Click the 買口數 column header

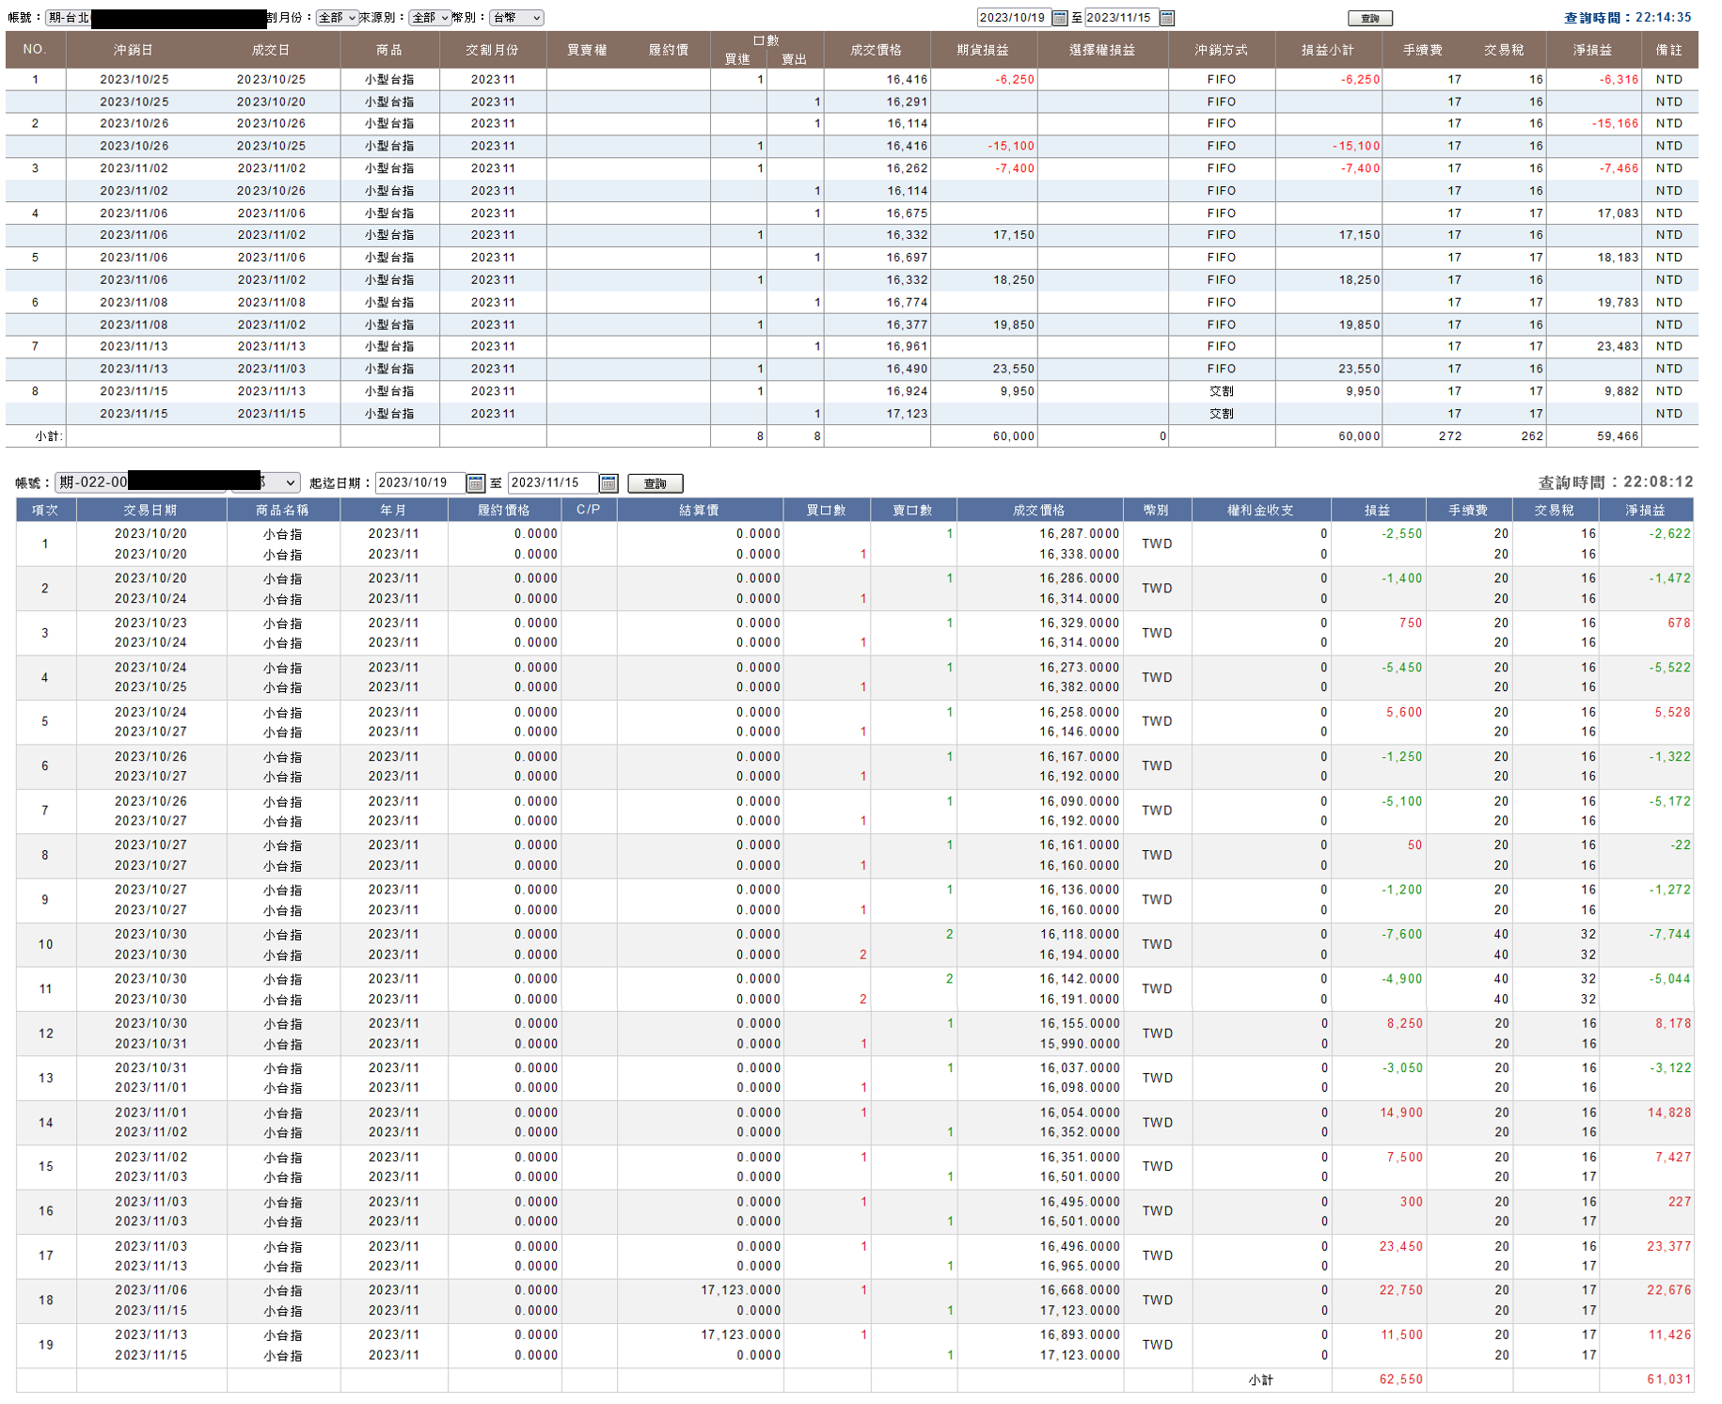827,510
